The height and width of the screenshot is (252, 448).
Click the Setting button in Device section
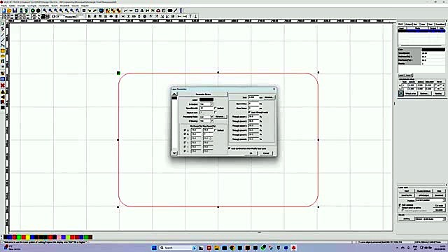point(406,219)
